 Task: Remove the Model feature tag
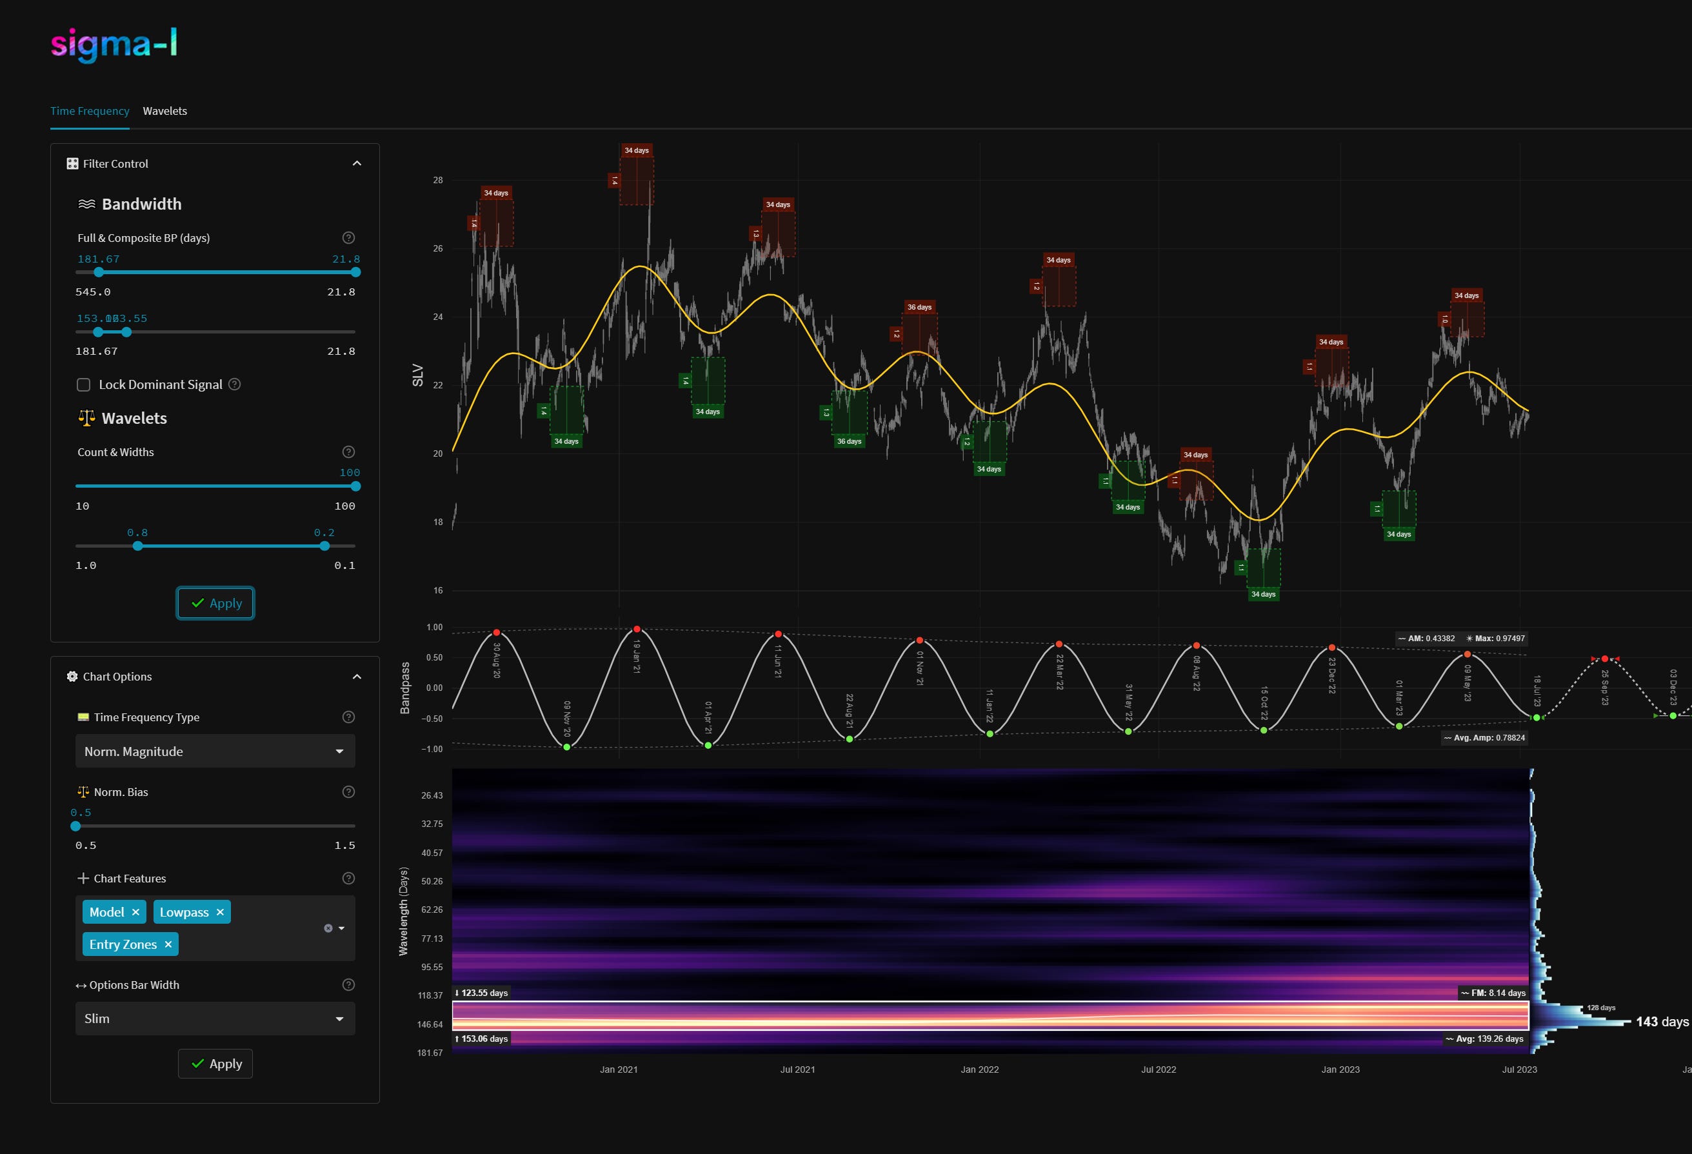click(x=135, y=912)
